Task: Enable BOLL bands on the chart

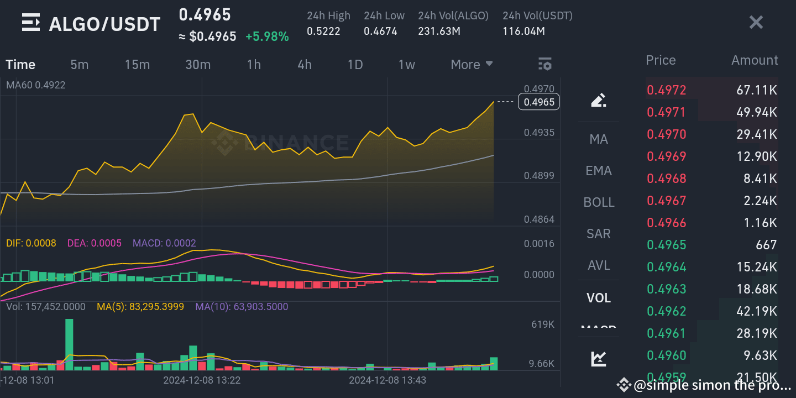Action: [x=599, y=202]
